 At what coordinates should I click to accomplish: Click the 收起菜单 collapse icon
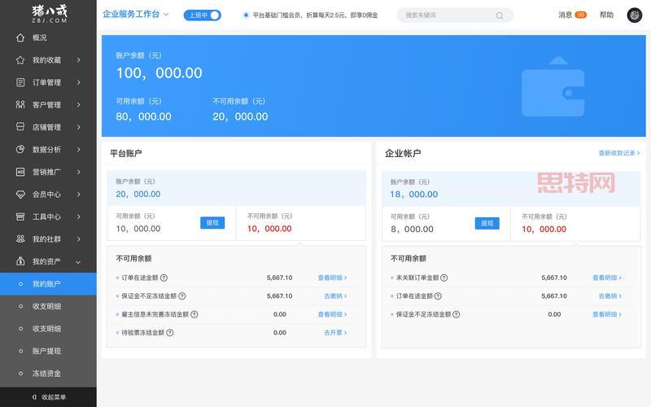34,397
